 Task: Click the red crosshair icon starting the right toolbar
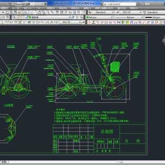[90, 22]
